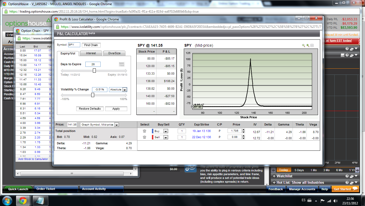Remove the 22 Dec 12 136 leg
Screen dimensions: 365x206
pyautogui.click(x=144, y=137)
